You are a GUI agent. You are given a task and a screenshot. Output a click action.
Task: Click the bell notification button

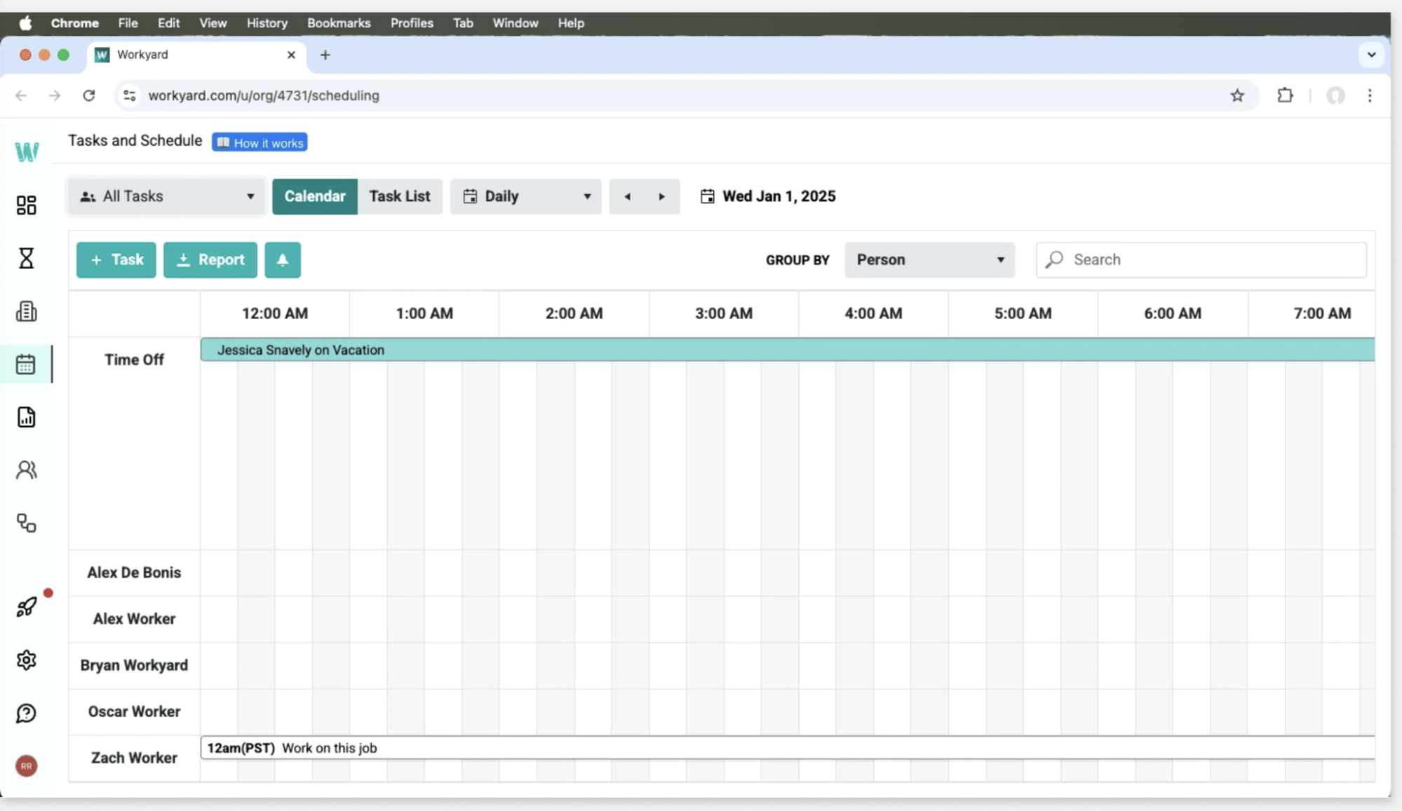click(283, 260)
